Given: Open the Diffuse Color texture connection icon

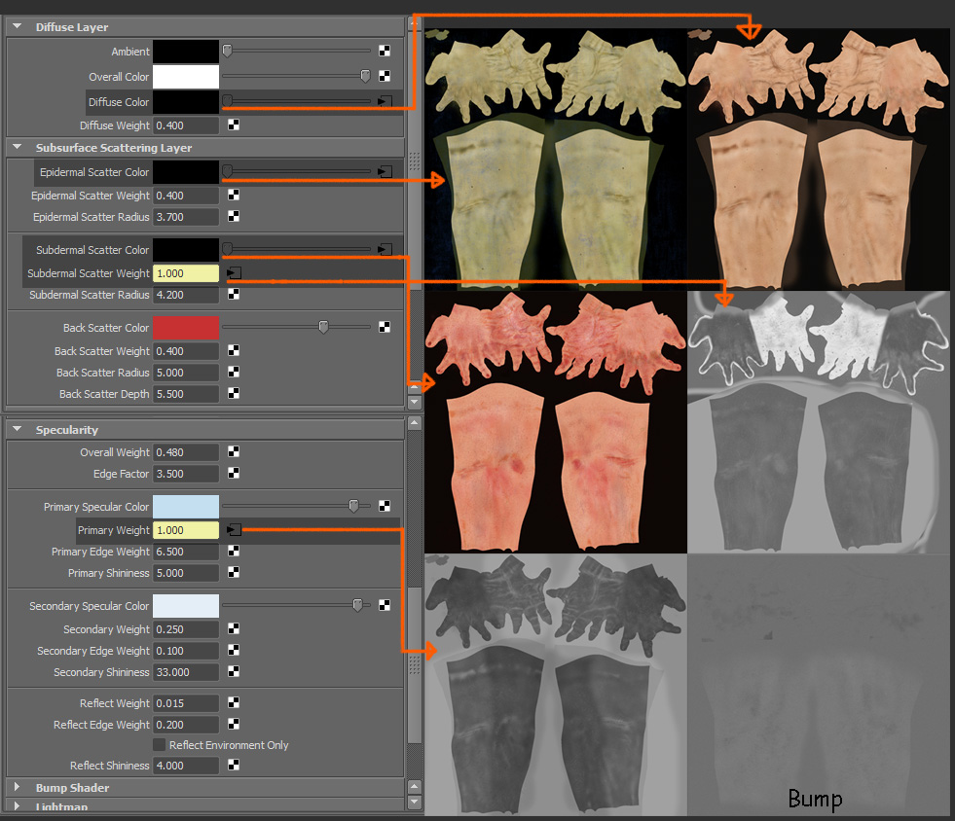Looking at the screenshot, I should click(x=385, y=101).
